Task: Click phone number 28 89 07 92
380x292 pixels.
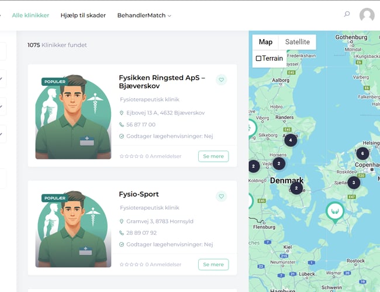Action: coord(141,233)
